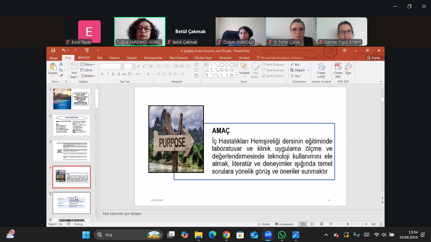Select slide 5 thumbnail in panel
This screenshot has height=242, width=431.
pos(71,203)
